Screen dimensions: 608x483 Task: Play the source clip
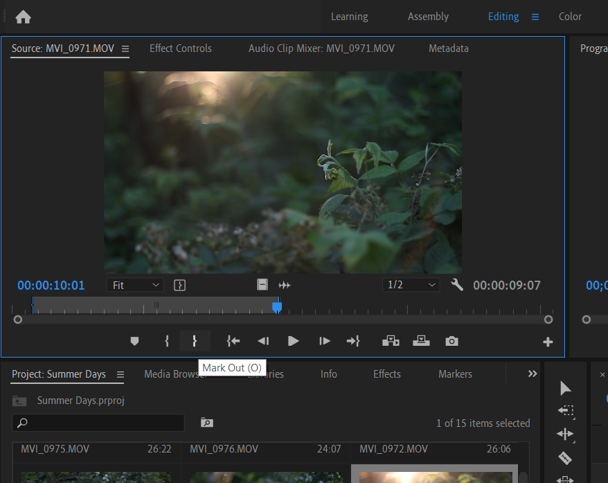(293, 341)
